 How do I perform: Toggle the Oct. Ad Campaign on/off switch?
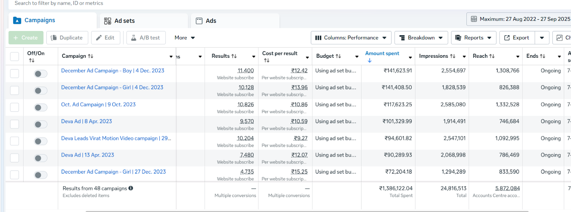click(40, 108)
